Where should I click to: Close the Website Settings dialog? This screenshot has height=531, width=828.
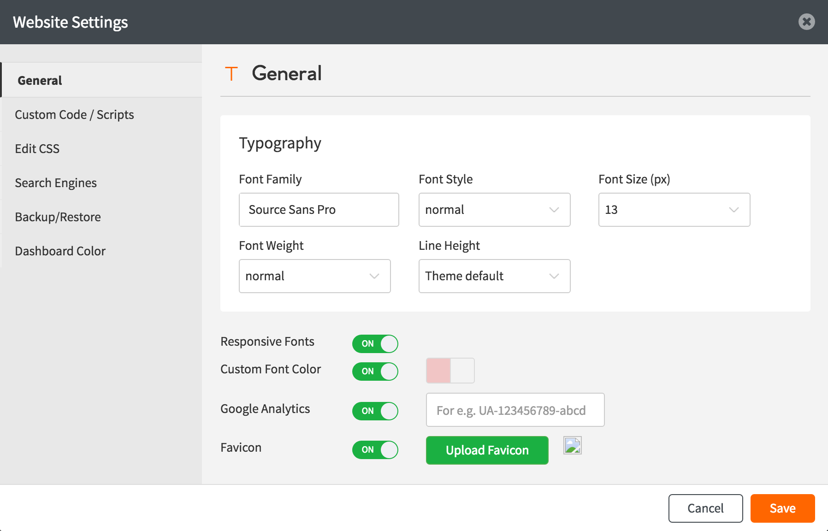point(806,22)
